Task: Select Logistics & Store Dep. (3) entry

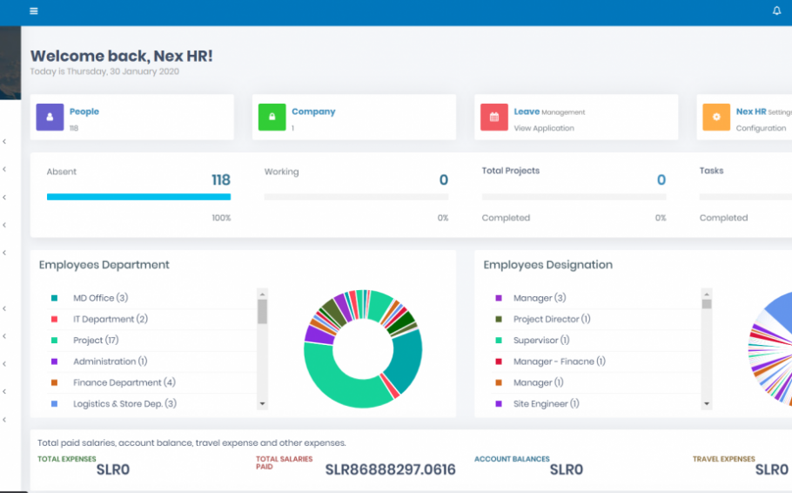Action: point(124,404)
